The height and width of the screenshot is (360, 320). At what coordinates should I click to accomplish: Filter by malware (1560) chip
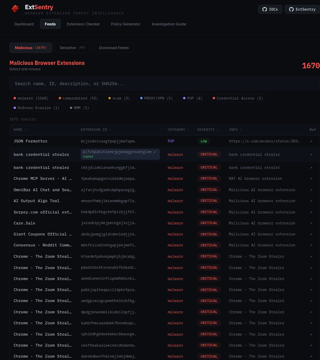coord(31,98)
